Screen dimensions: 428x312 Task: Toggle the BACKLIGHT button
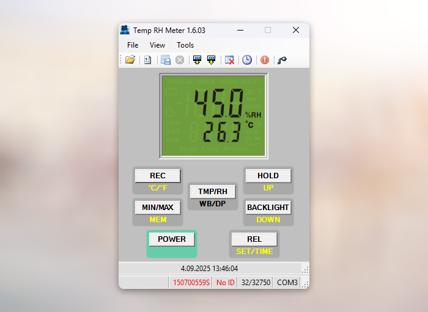click(x=268, y=208)
